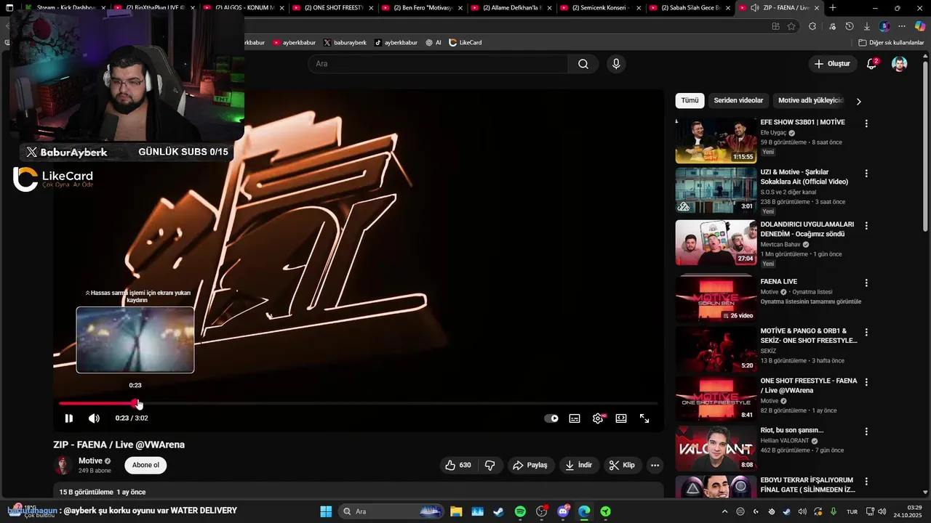Toggle subtitles/captions button in player
The image size is (931, 523).
(x=575, y=418)
